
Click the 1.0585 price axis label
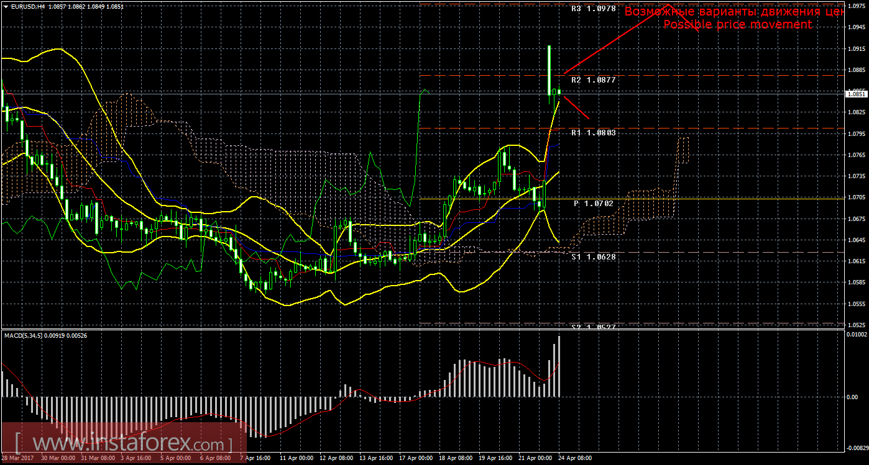[x=857, y=282]
